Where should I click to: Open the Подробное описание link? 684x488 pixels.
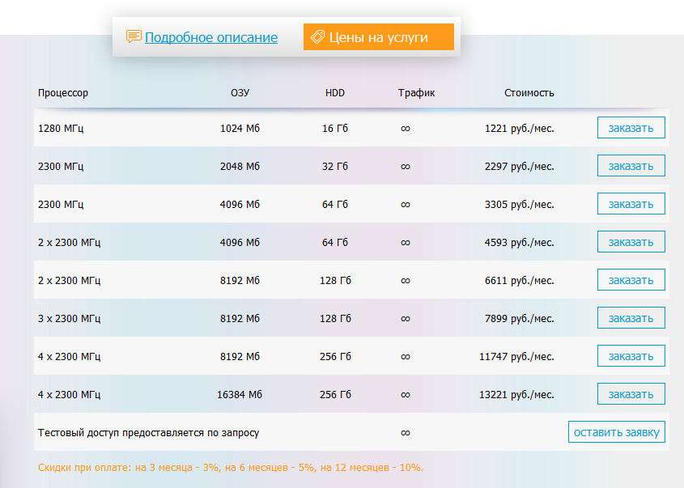pos(210,37)
